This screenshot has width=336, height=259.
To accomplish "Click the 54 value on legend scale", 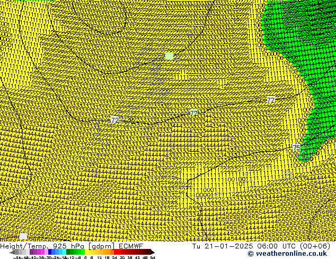I will point(153,257).
